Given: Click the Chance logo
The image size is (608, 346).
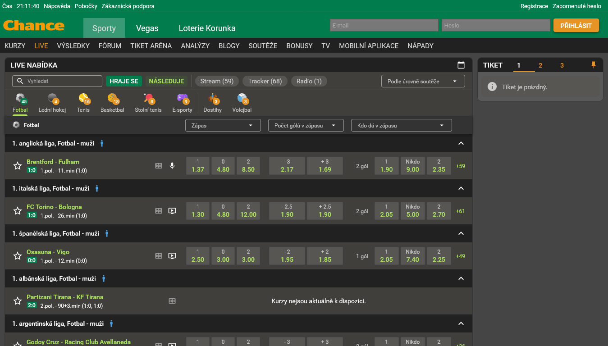Looking at the screenshot, I should (34, 25).
